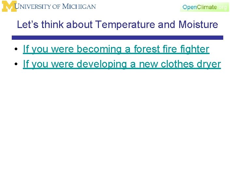Click the word "becoming" in the first link

point(99,49)
